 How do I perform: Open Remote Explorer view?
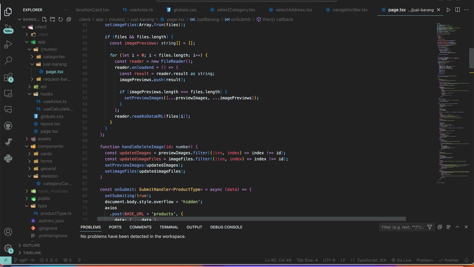[x=8, y=93]
